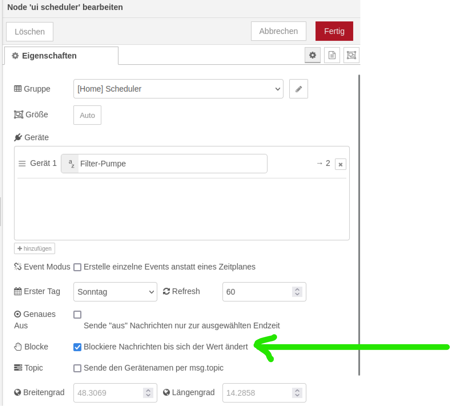Adjust the Breitengrad stepper arrows
Image resolution: width=450 pixels, height=406 pixels.
pyautogui.click(x=148, y=393)
